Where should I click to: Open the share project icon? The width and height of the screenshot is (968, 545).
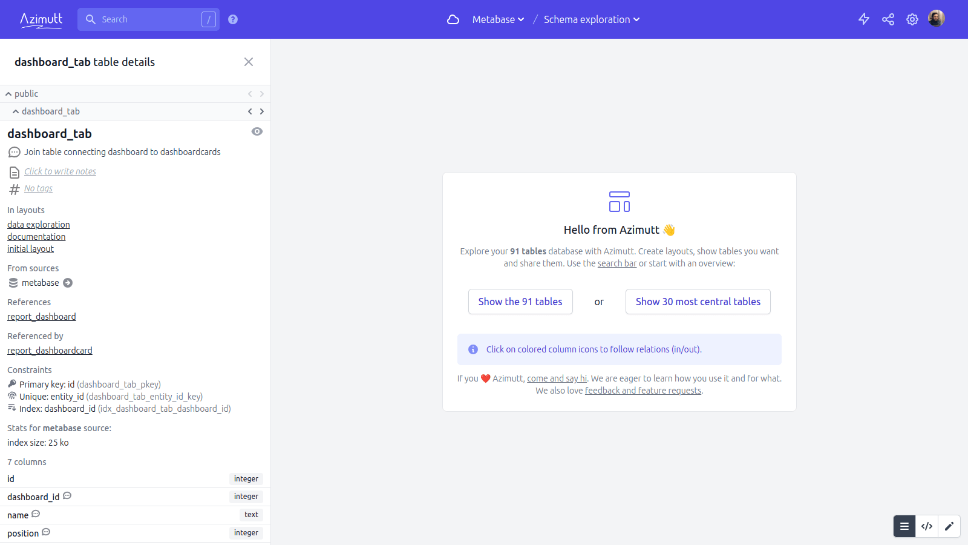(x=888, y=19)
